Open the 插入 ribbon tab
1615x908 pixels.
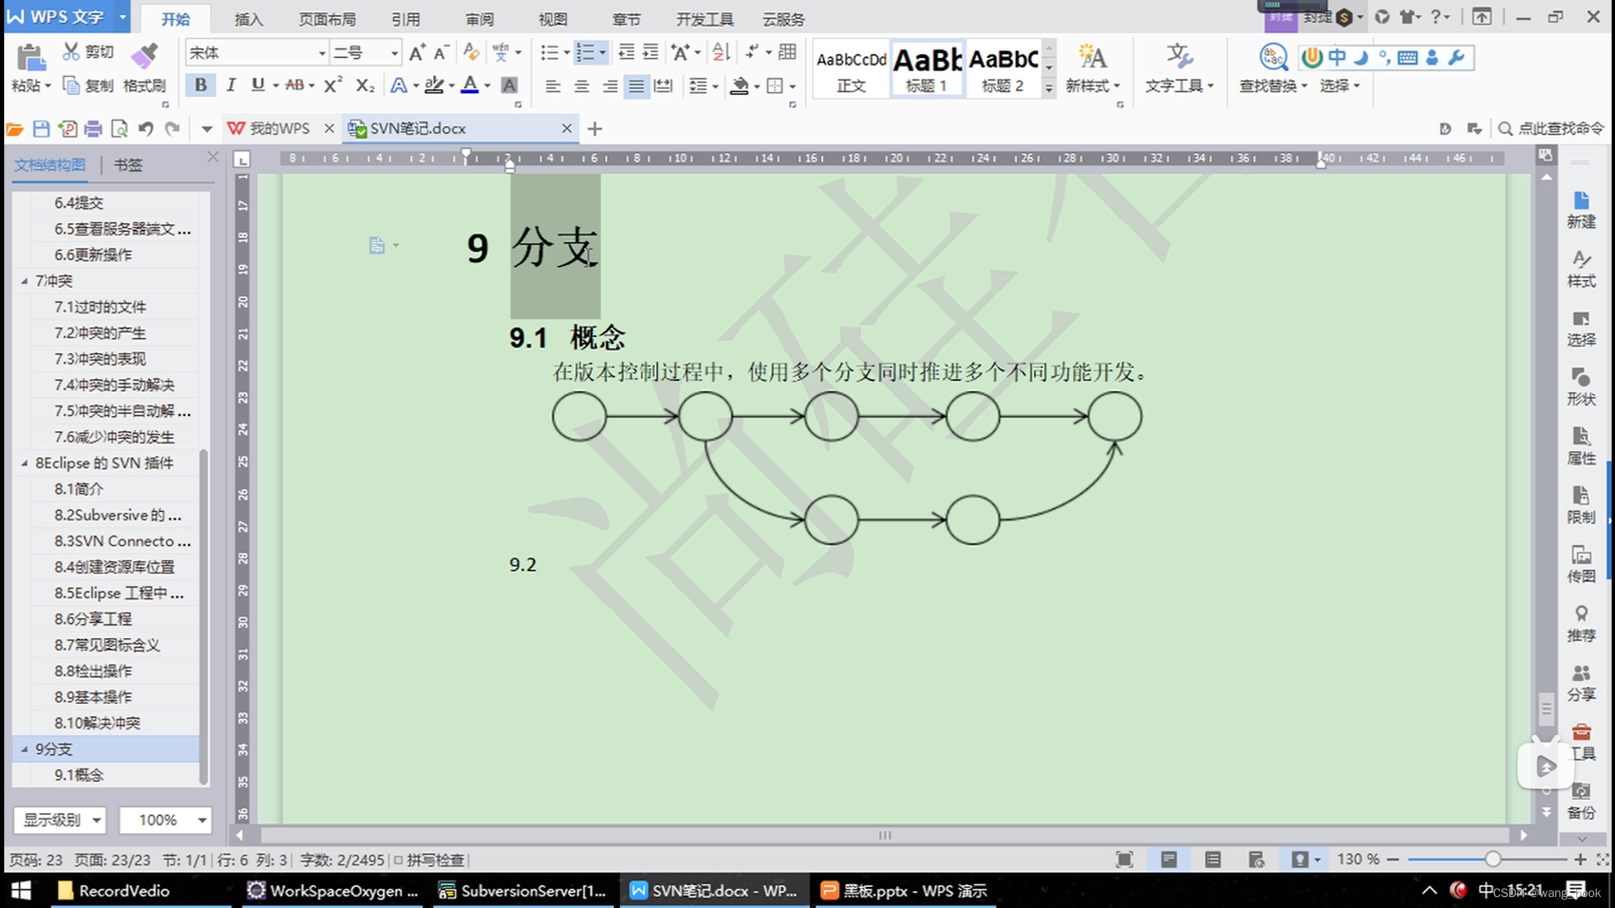point(248,18)
